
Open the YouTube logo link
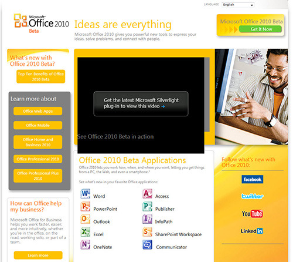(x=252, y=214)
